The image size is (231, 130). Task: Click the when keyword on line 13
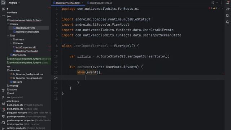point(81,72)
